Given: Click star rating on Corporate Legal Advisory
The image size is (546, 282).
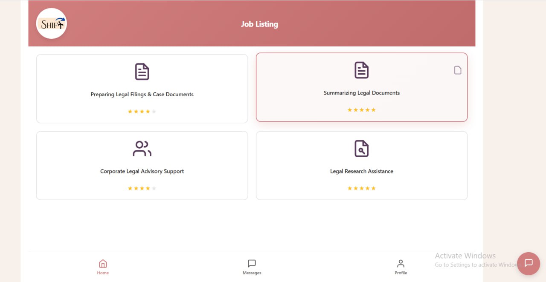Looking at the screenshot, I should point(142,188).
